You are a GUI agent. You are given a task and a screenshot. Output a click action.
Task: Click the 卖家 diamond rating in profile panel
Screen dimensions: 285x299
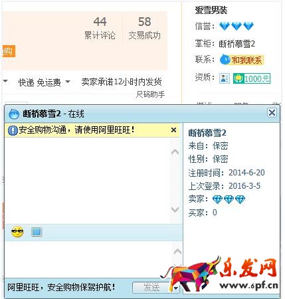tap(229, 199)
